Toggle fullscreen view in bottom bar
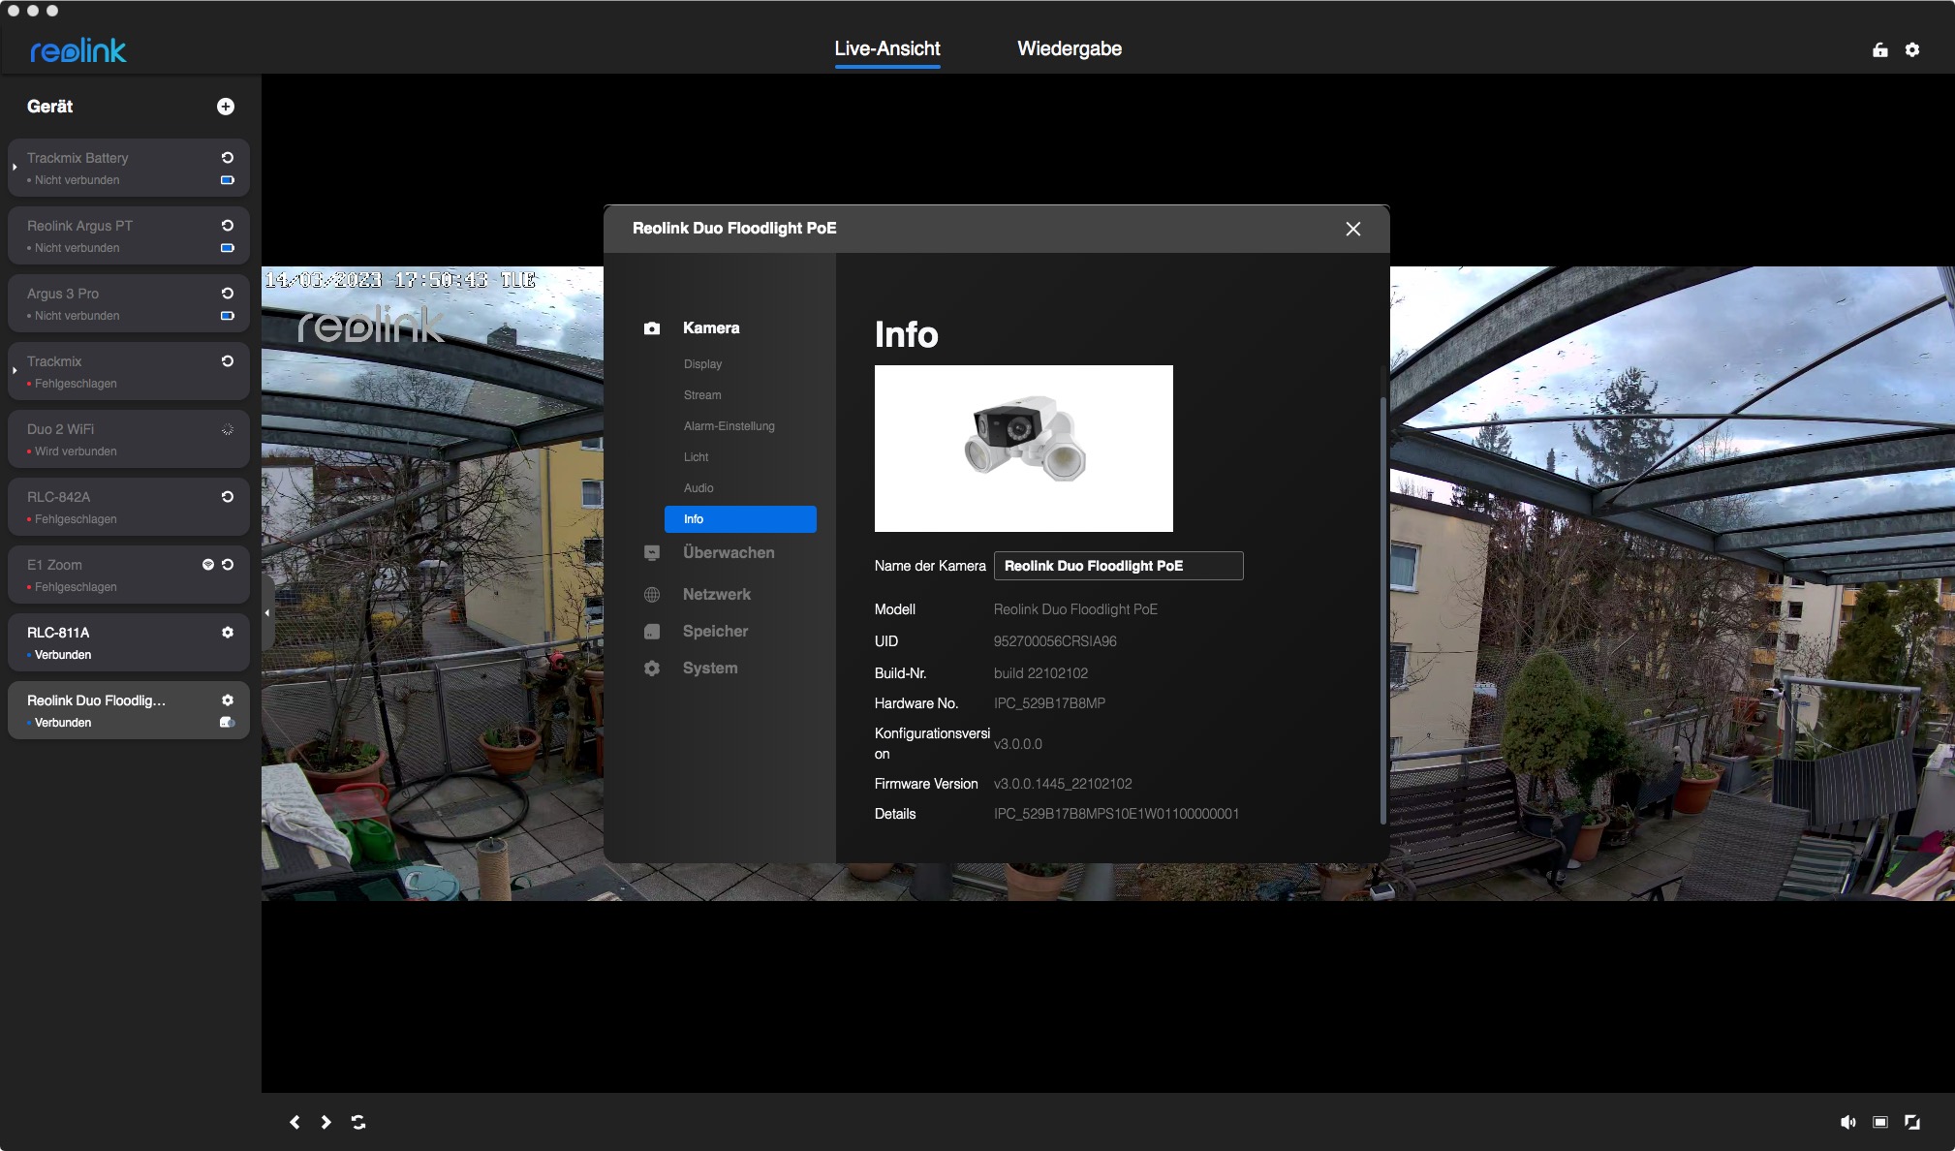Image resolution: width=1955 pixels, height=1151 pixels. coord(1912,1122)
